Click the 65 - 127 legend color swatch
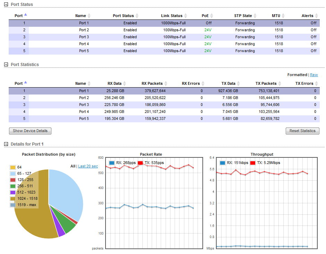The width and height of the screenshot is (326, 254). coord(13,174)
